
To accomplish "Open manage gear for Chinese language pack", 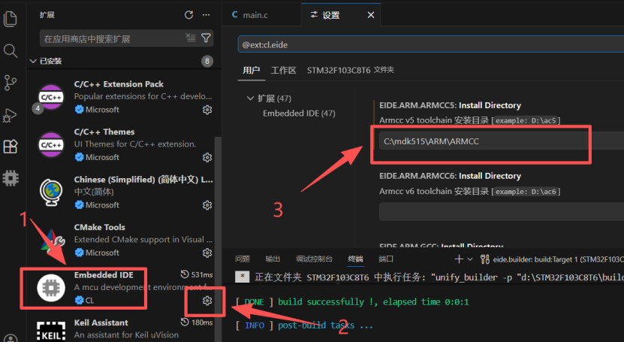I will 207,205.
